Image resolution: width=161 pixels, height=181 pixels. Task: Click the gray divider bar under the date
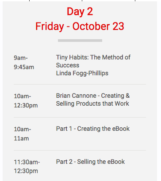[x=80, y=41]
